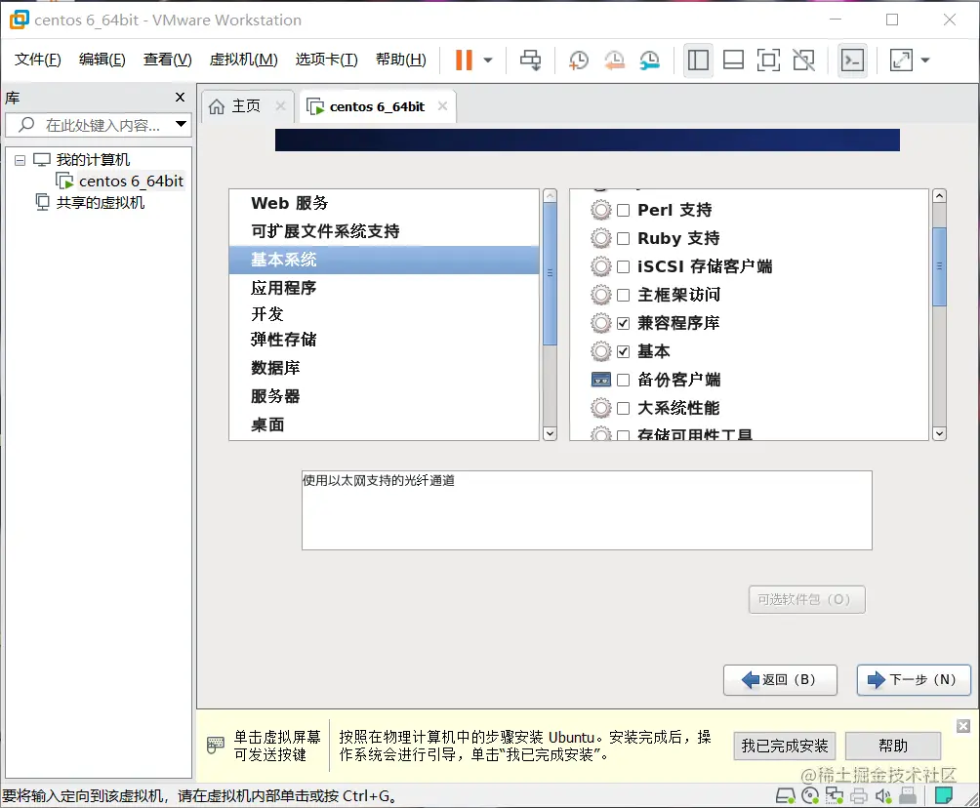Open the 帮助(H) menu

tap(400, 60)
